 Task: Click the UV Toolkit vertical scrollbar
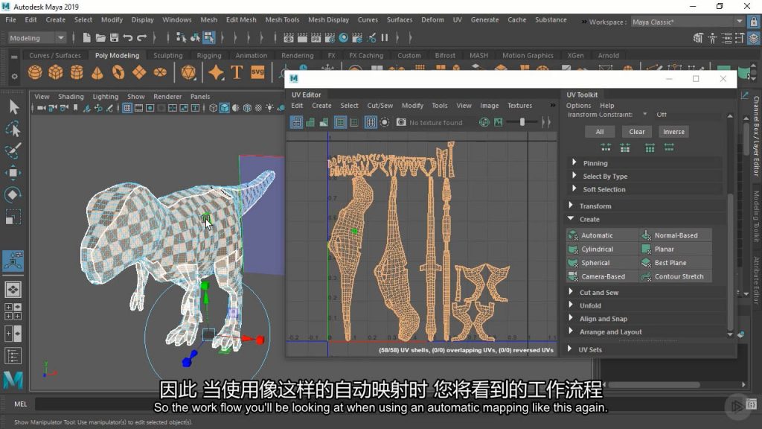click(730, 262)
